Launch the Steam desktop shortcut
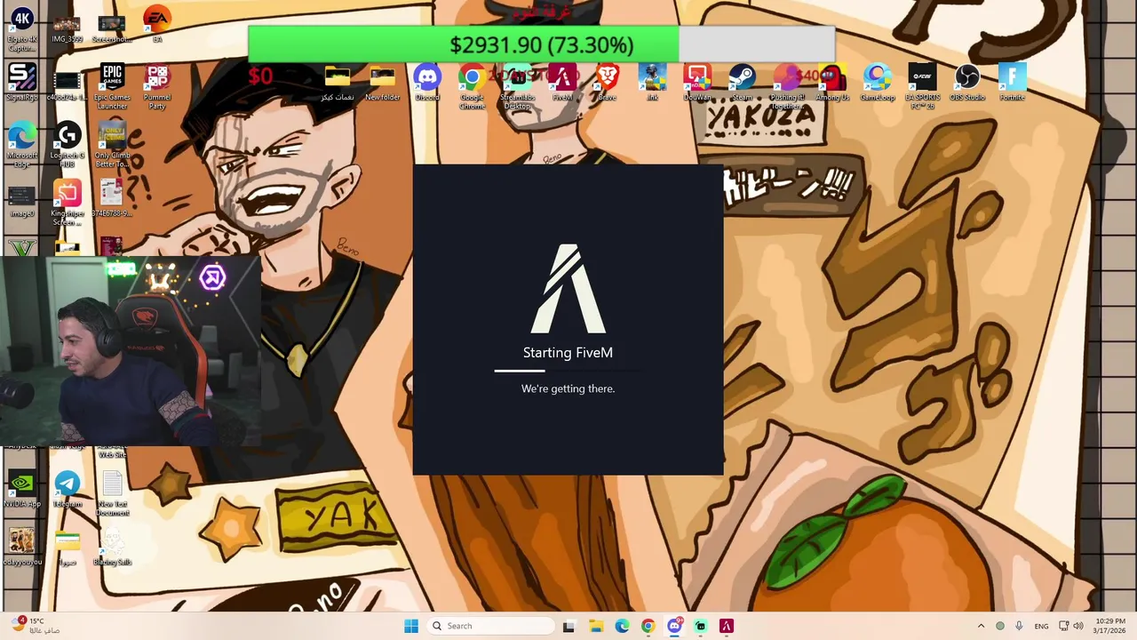This screenshot has width=1137, height=640. tap(742, 82)
